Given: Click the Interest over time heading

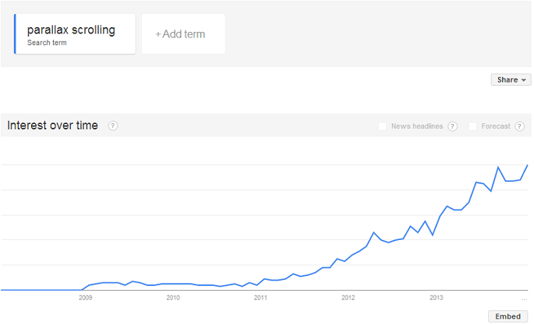Looking at the screenshot, I should click(53, 125).
